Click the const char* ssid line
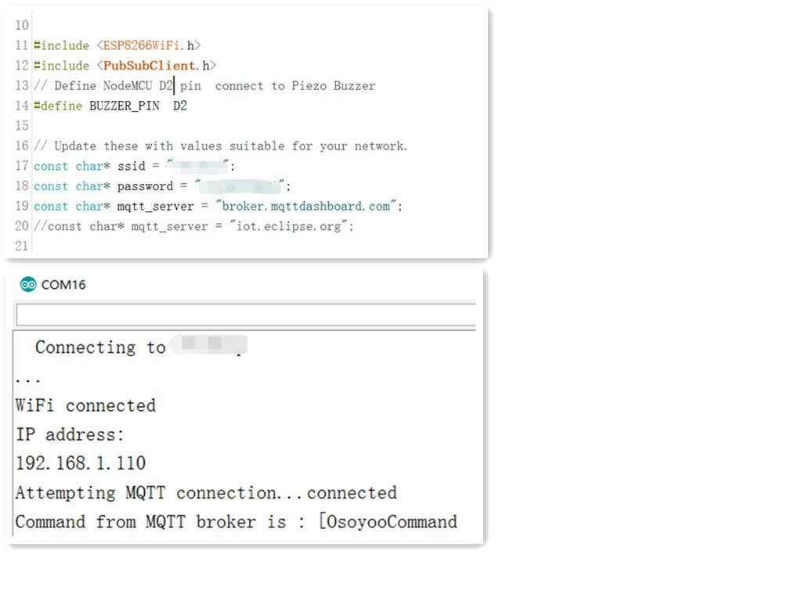Screen dimensions: 802x601 [135, 166]
